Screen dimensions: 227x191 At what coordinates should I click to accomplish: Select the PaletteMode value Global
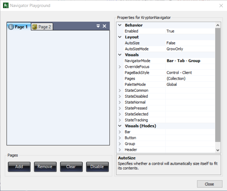tap(190, 84)
